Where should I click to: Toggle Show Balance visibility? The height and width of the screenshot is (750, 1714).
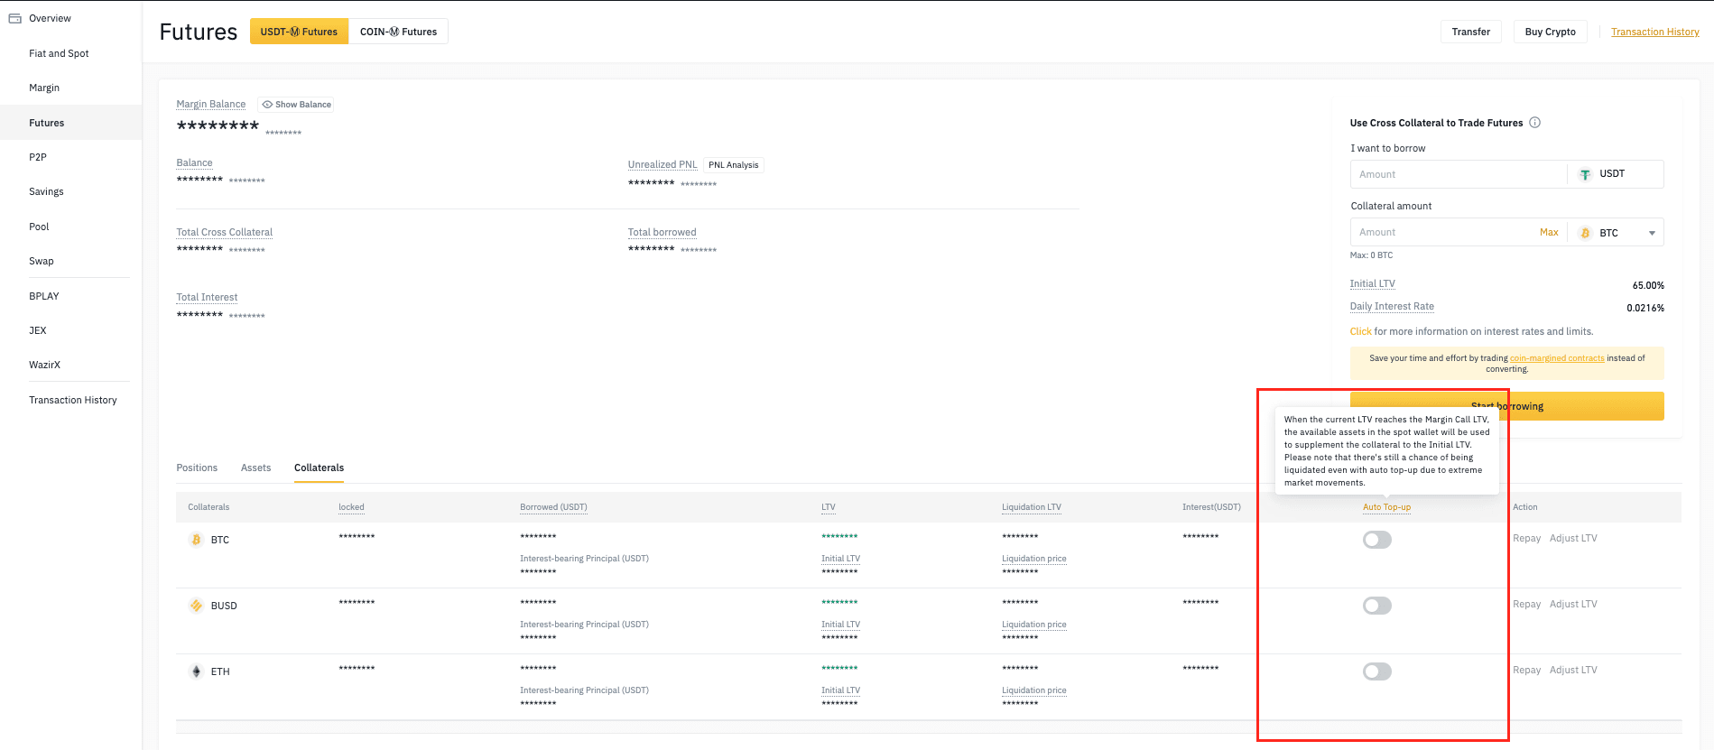(296, 105)
